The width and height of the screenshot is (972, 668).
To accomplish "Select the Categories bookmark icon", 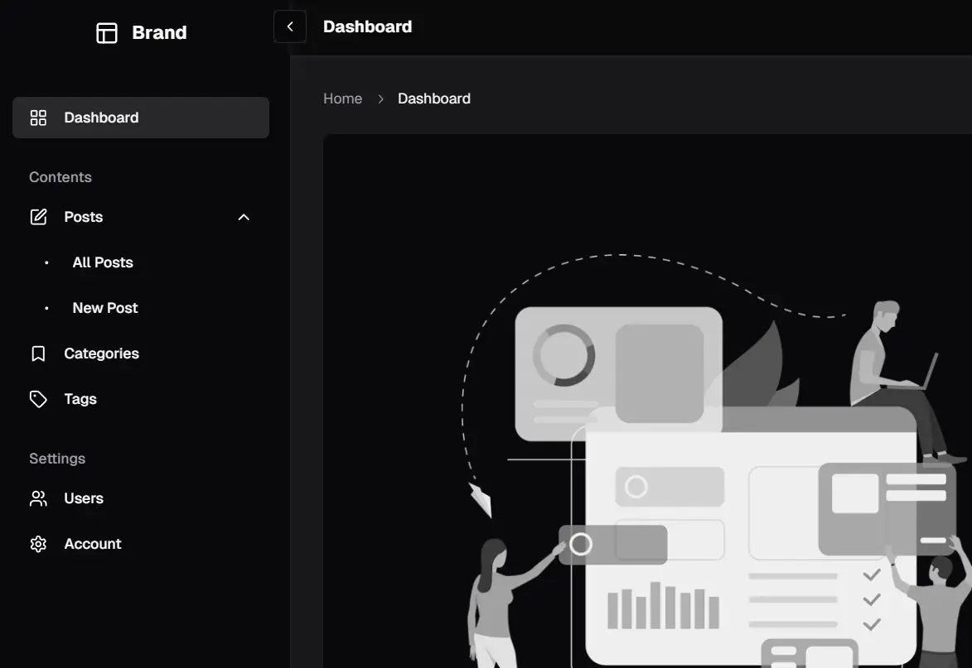I will point(38,353).
